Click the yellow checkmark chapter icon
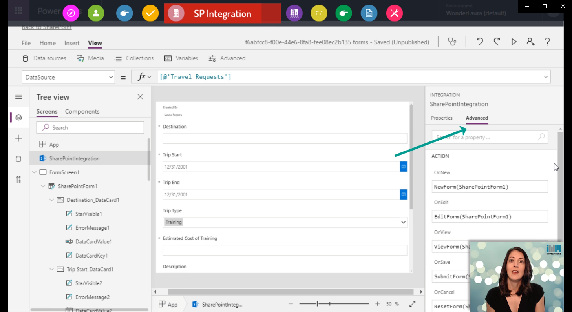The image size is (572, 312). (150, 13)
